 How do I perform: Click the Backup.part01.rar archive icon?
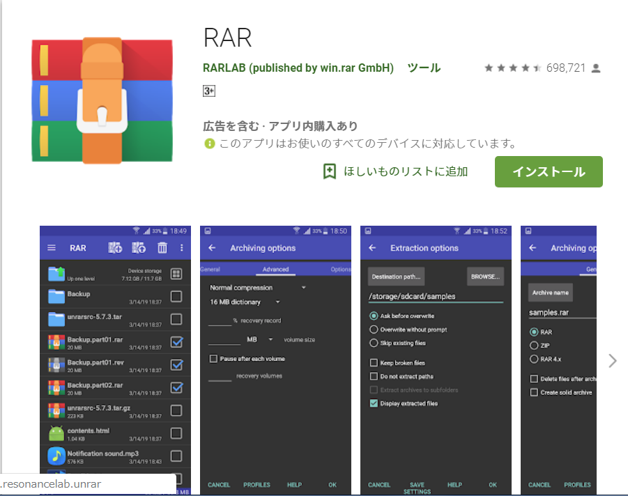(56, 342)
